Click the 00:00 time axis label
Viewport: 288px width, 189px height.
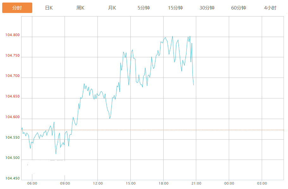click(x=229, y=183)
